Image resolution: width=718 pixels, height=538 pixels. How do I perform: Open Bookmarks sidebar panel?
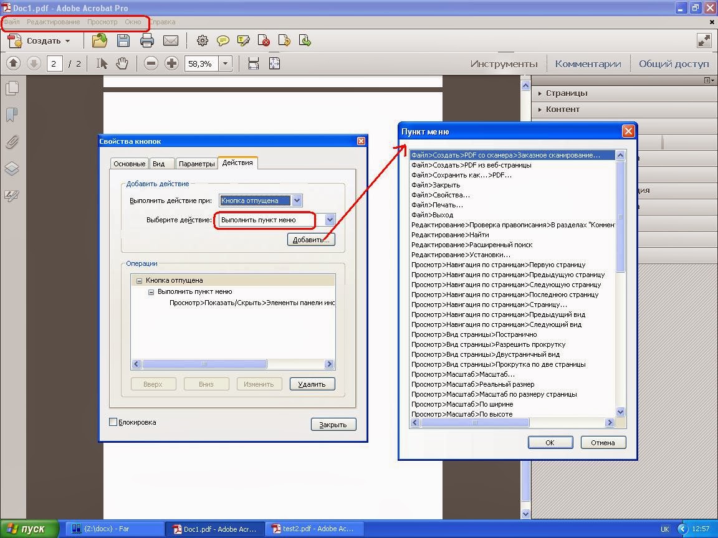click(12, 115)
